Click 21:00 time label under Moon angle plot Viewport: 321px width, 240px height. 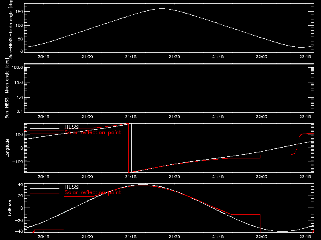click(87, 117)
